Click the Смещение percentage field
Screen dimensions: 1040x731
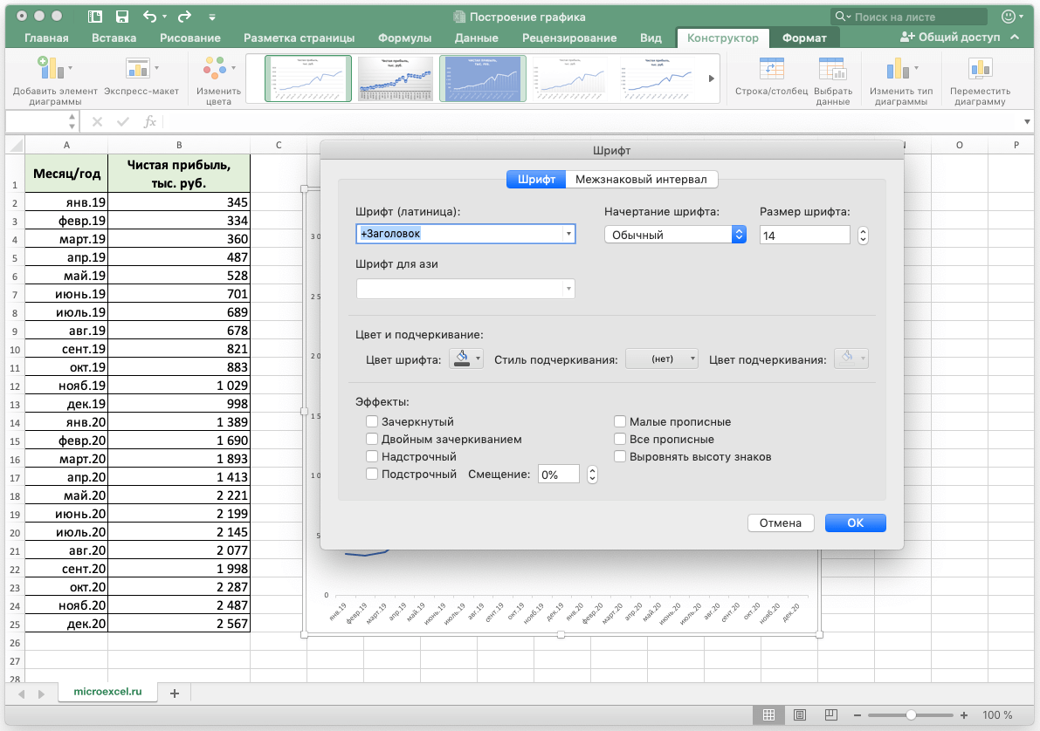coord(559,475)
